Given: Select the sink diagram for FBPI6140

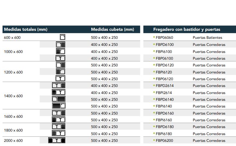Looking at the screenshot, I should tap(59, 106).
